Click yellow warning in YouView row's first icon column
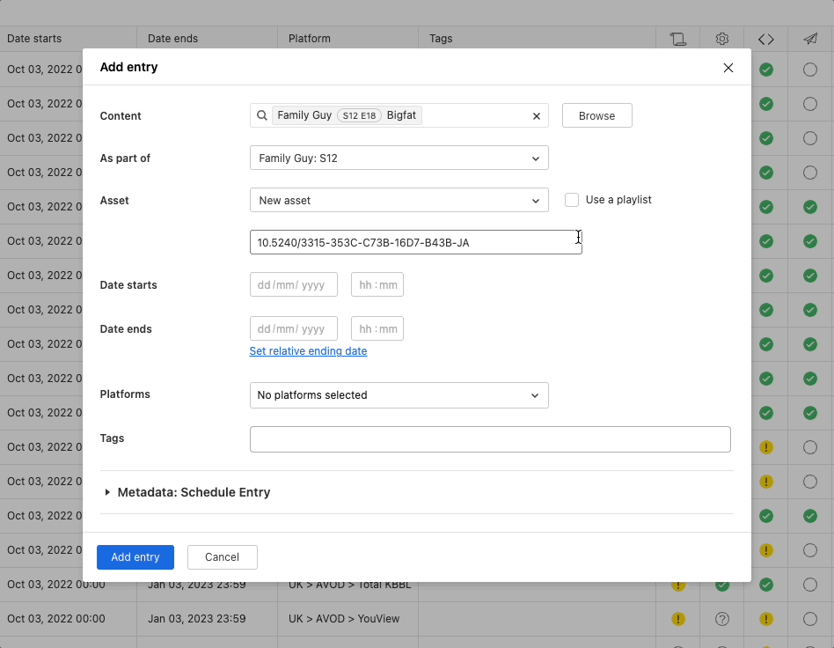Viewport: 834px width, 648px height. [678, 619]
